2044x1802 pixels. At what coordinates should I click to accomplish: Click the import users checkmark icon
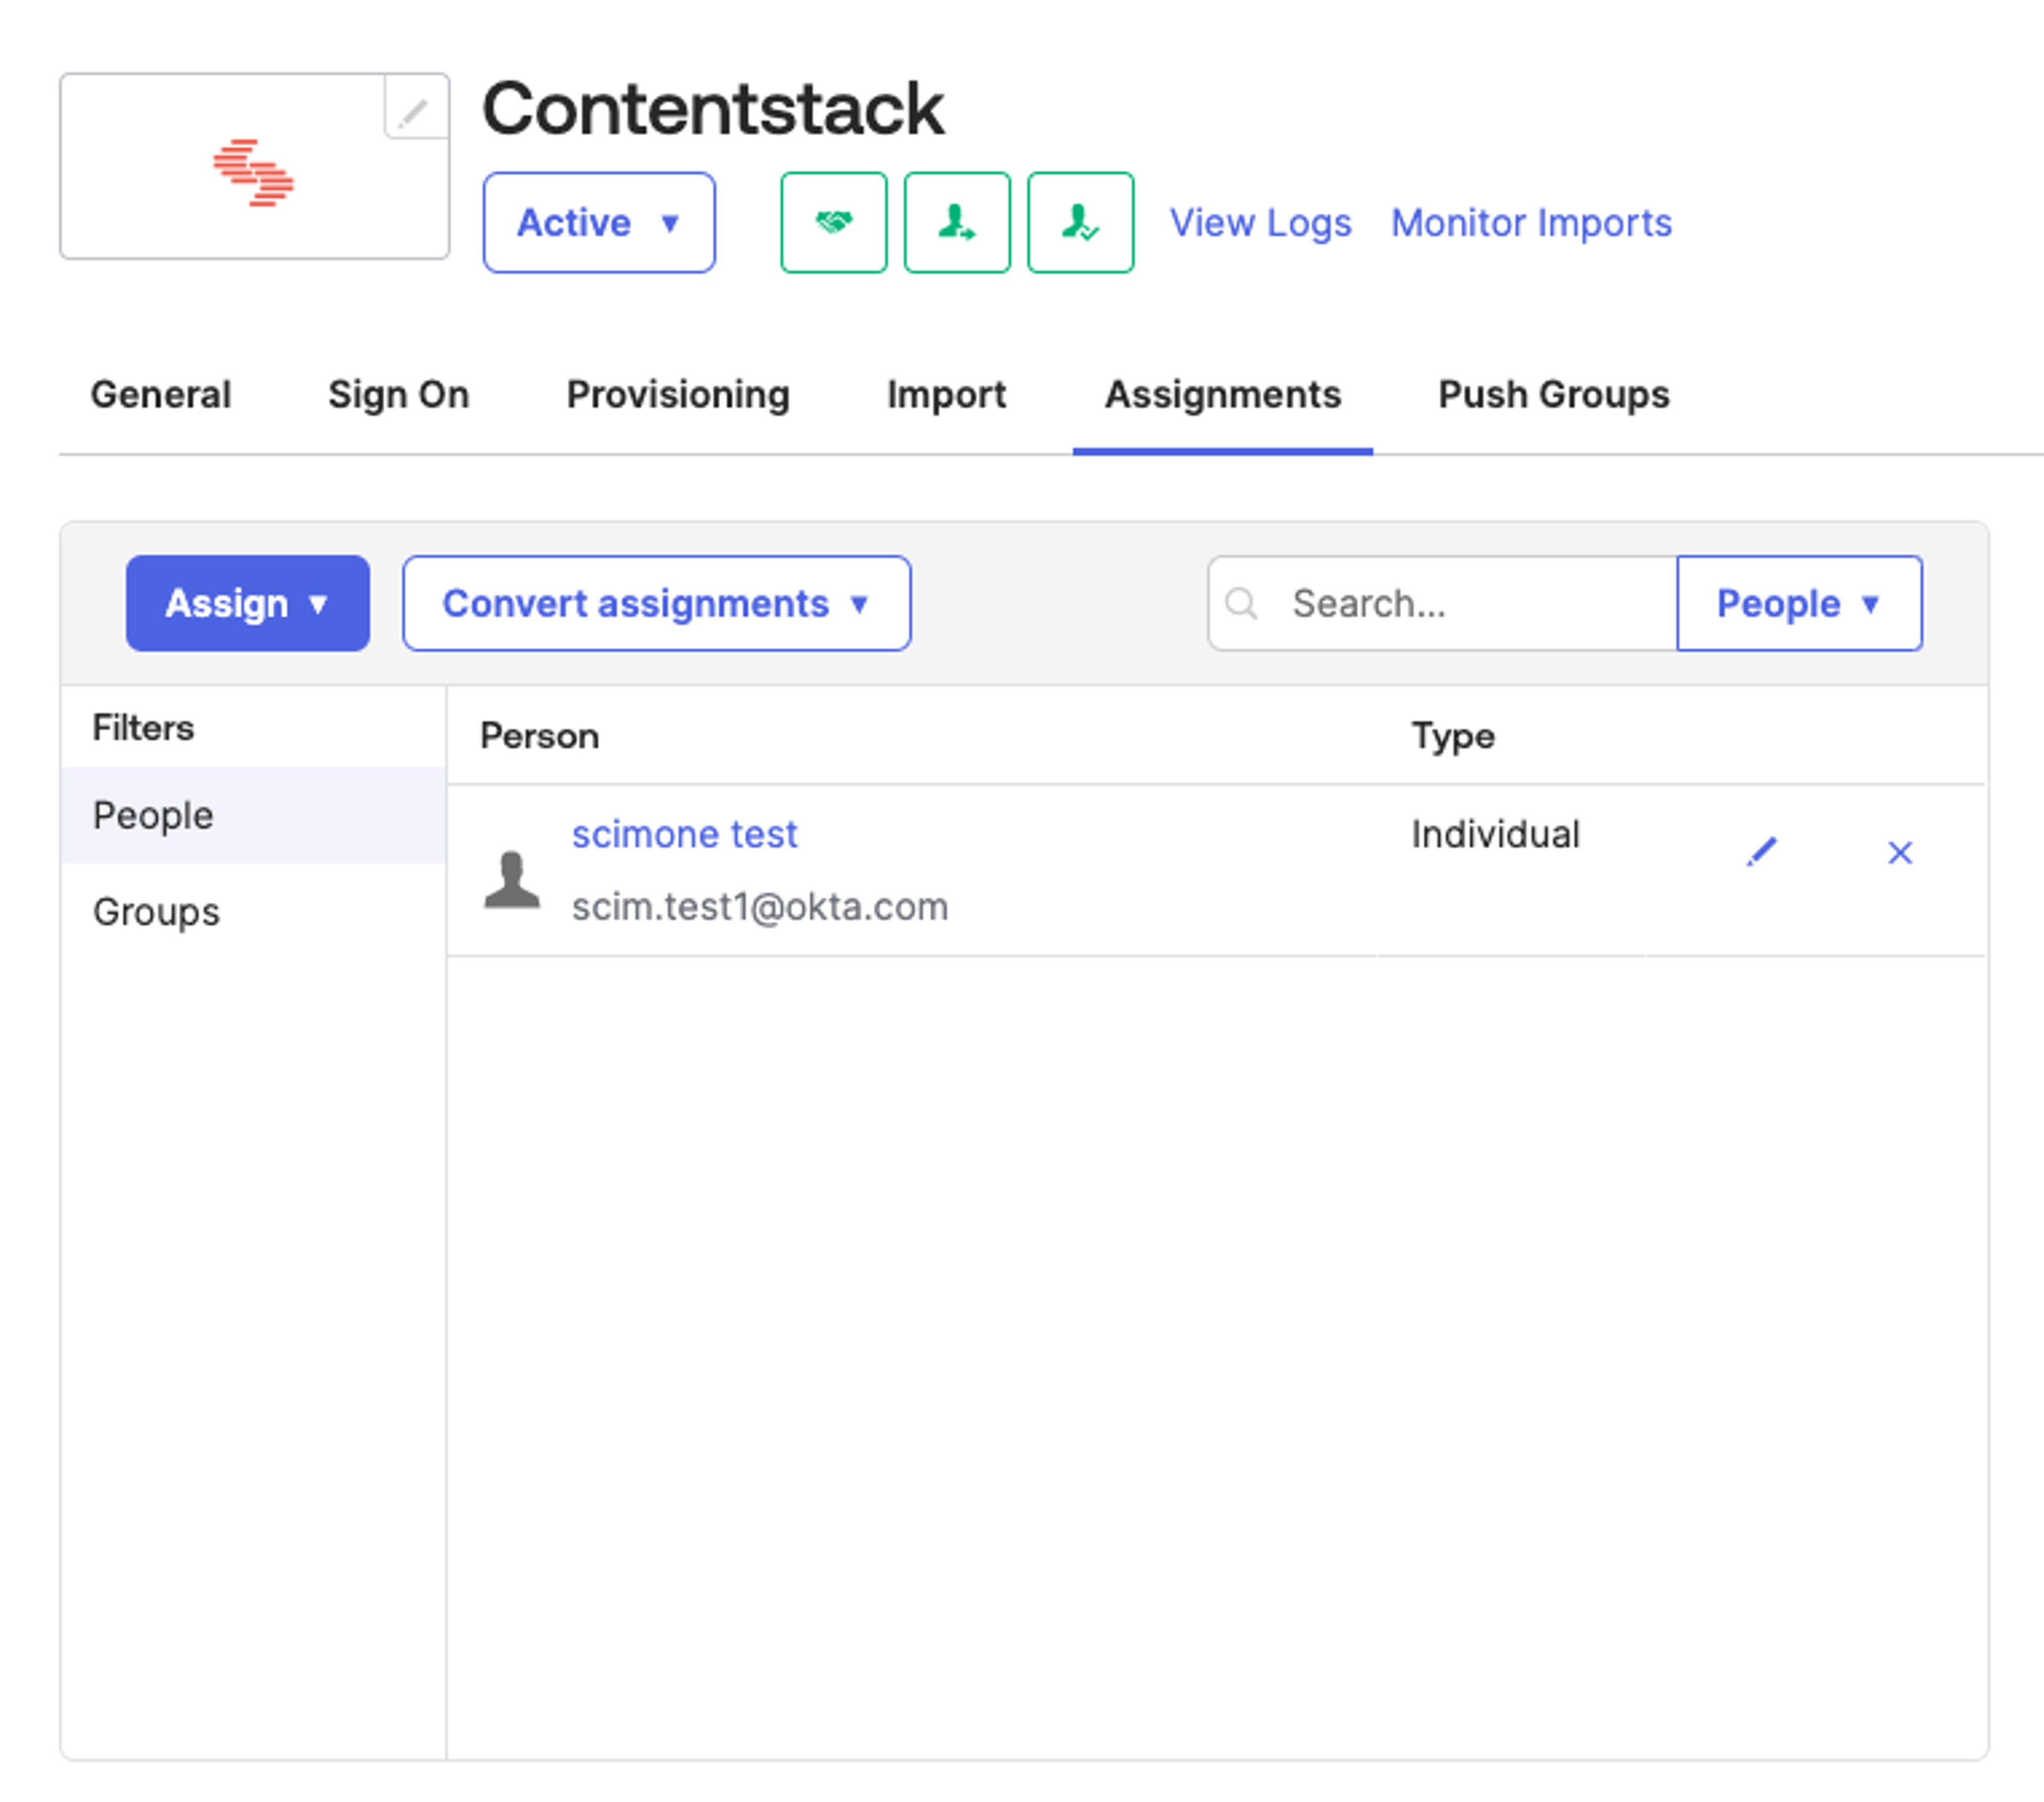point(1080,222)
